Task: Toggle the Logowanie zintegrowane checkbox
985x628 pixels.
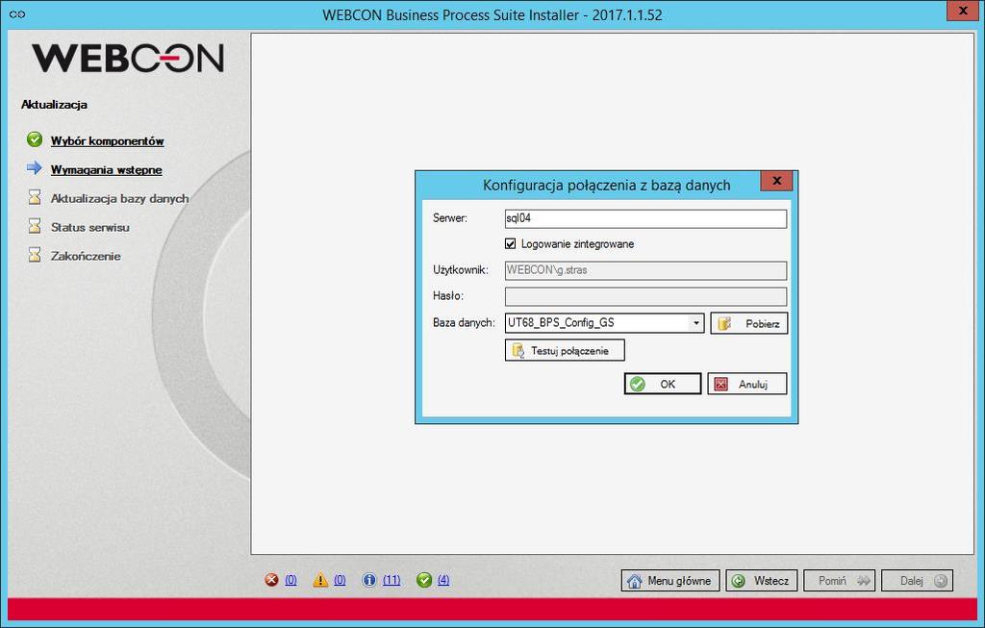Action: [x=510, y=243]
